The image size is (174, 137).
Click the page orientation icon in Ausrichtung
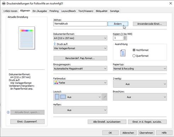click(x=123, y=53)
